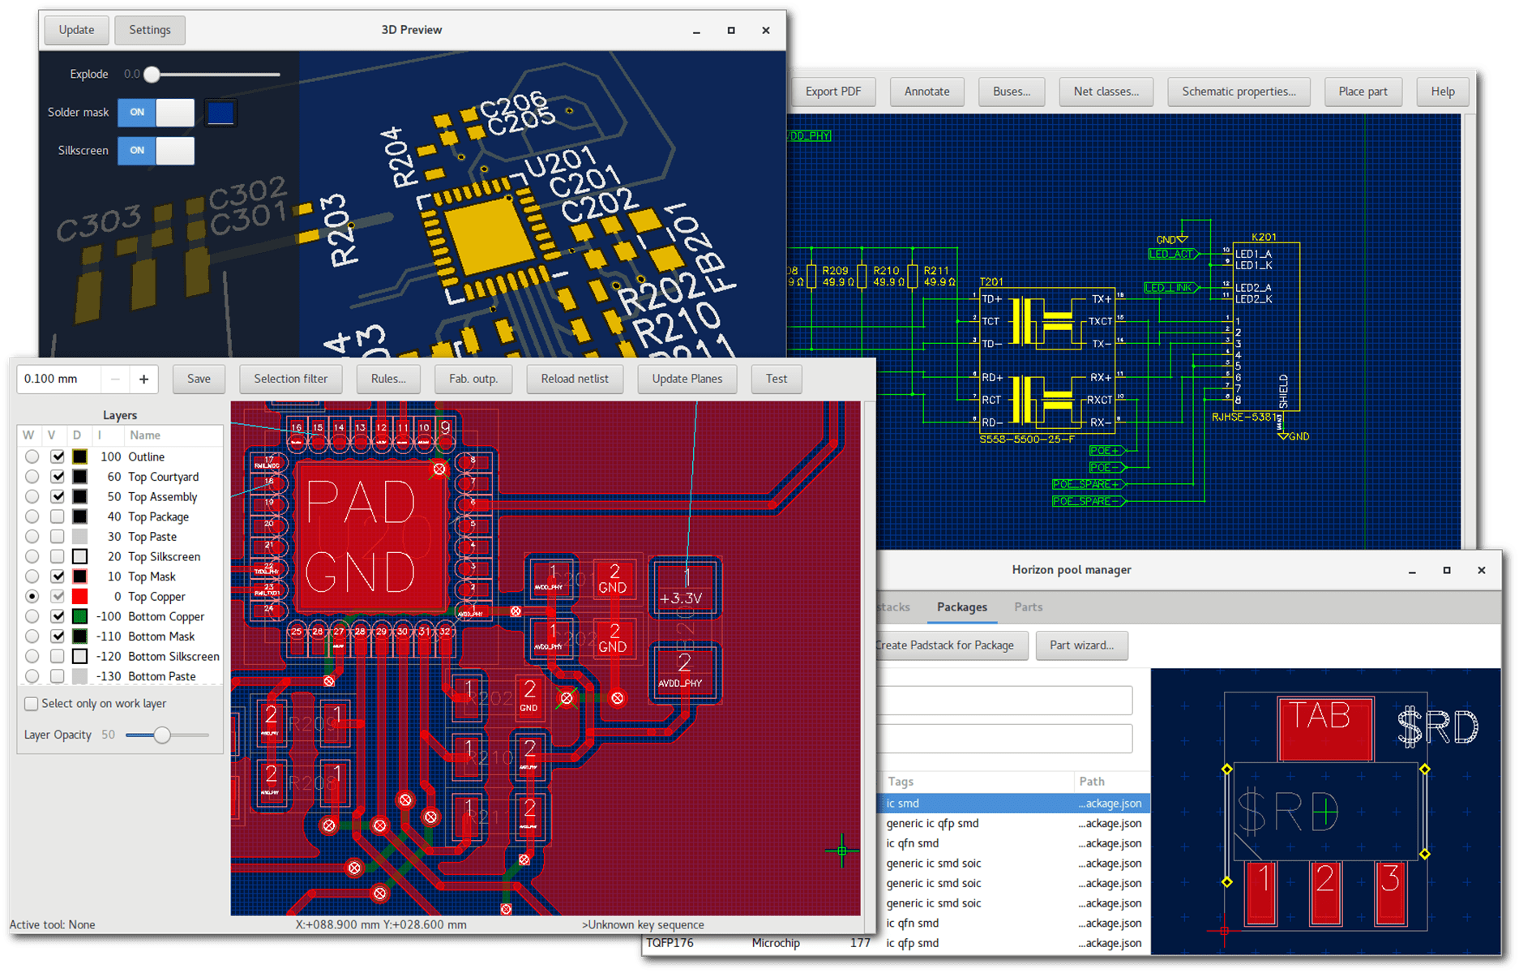Turn off the Solder mask switch
The width and height of the screenshot is (1519, 973).
click(156, 113)
